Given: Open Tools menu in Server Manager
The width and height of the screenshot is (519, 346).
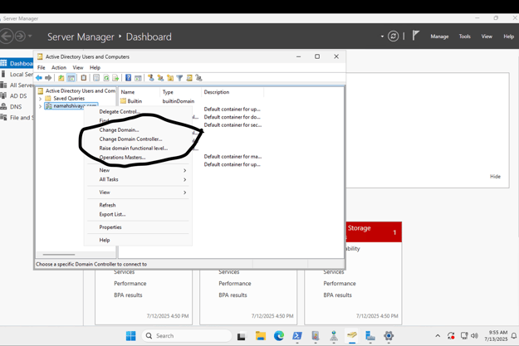Looking at the screenshot, I should pyautogui.click(x=465, y=37).
